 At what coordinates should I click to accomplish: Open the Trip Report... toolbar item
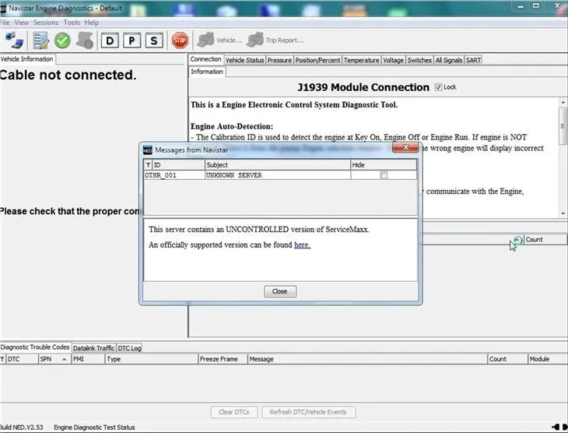[x=275, y=40]
